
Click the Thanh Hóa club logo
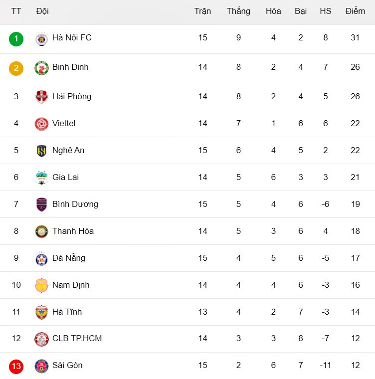click(41, 231)
